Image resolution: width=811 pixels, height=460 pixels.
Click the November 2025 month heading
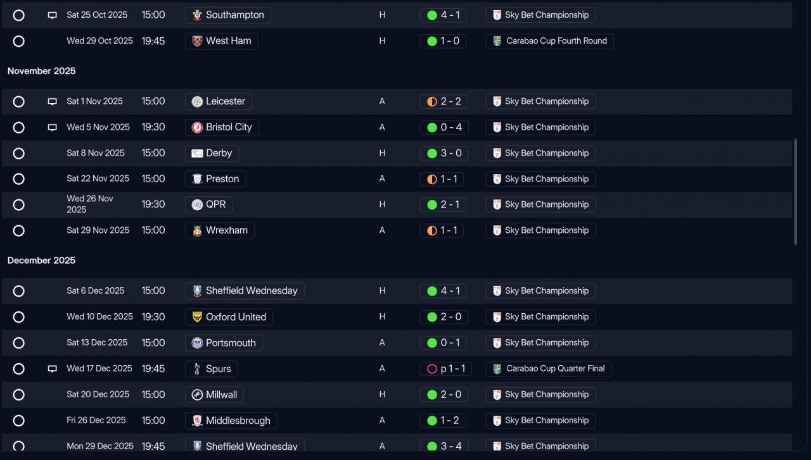pyautogui.click(x=42, y=71)
